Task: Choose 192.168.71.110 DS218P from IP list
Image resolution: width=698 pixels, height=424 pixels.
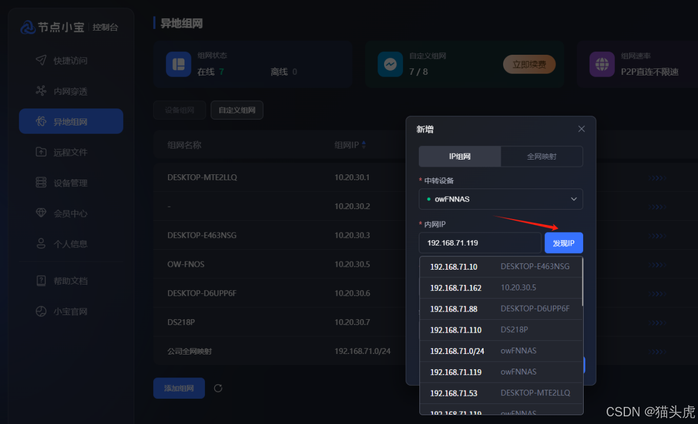Action: (x=501, y=330)
